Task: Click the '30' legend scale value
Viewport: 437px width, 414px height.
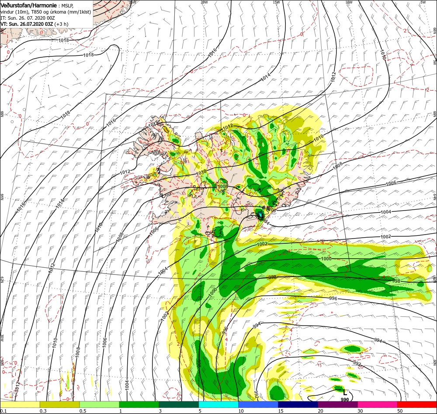Action: [x=361, y=411]
